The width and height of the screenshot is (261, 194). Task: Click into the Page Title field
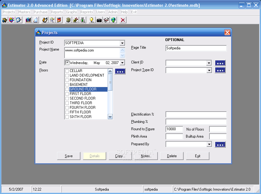click(x=196, y=48)
